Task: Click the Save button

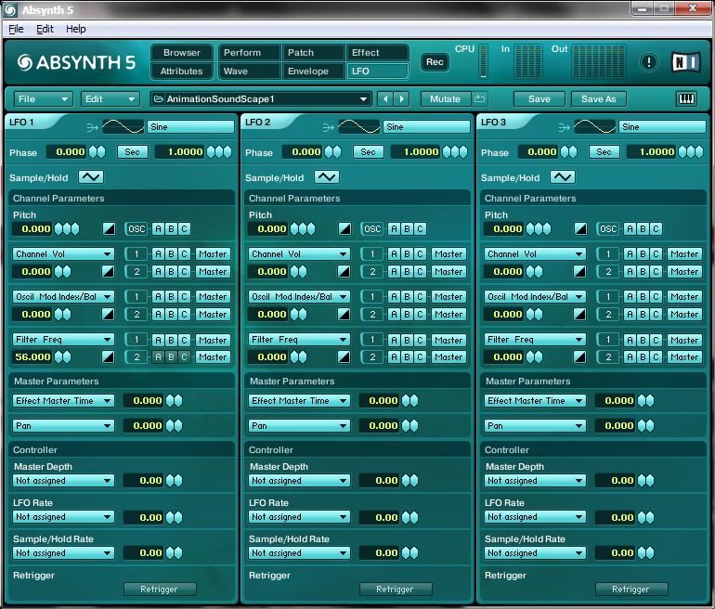Action: (539, 99)
